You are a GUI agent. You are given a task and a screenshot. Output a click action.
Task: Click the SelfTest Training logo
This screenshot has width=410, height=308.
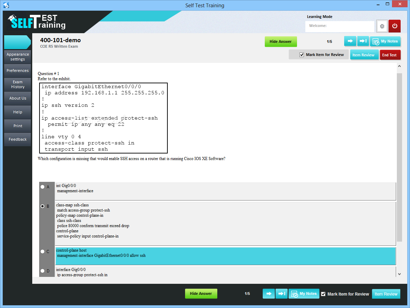coord(37,22)
